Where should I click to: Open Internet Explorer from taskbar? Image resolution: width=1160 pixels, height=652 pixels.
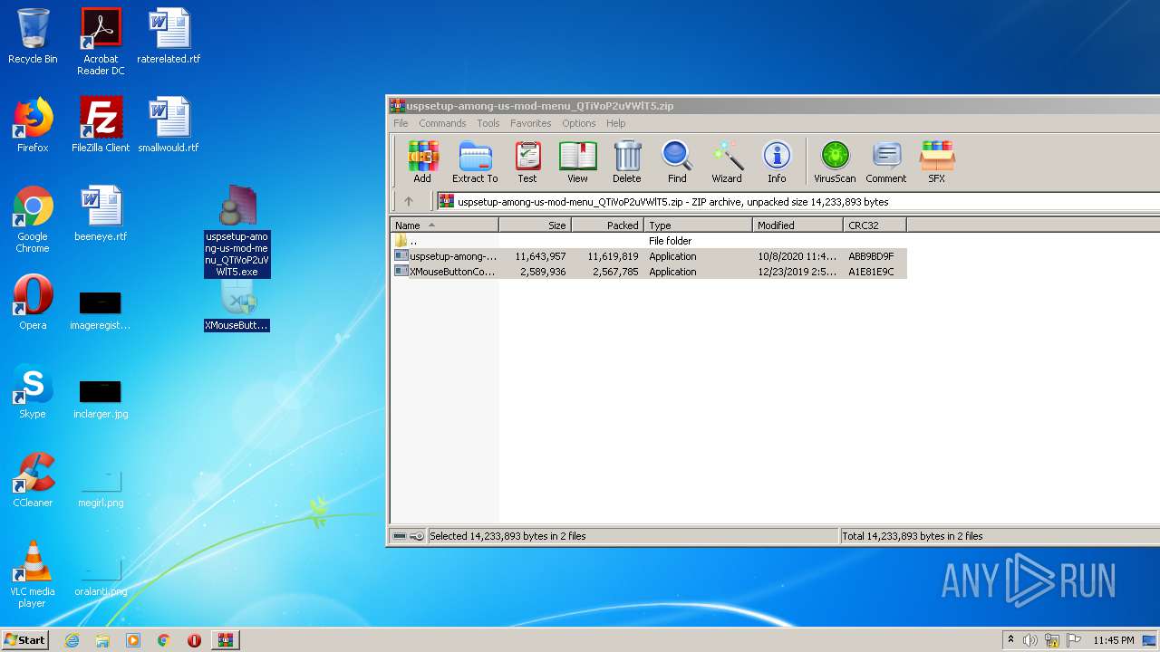[x=72, y=640]
